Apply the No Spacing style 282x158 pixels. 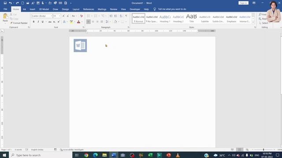click(x=152, y=18)
